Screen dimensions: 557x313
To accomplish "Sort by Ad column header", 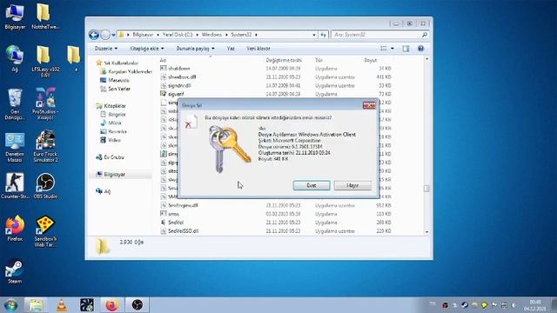I will tap(163, 60).
